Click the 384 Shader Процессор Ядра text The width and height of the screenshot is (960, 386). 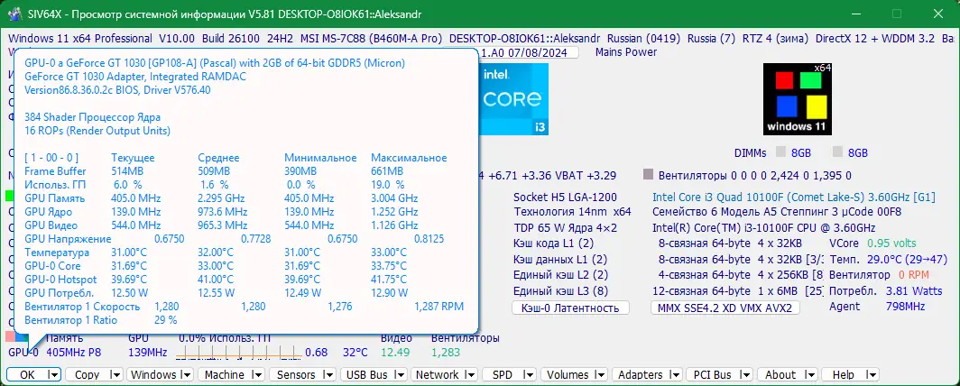point(92,117)
